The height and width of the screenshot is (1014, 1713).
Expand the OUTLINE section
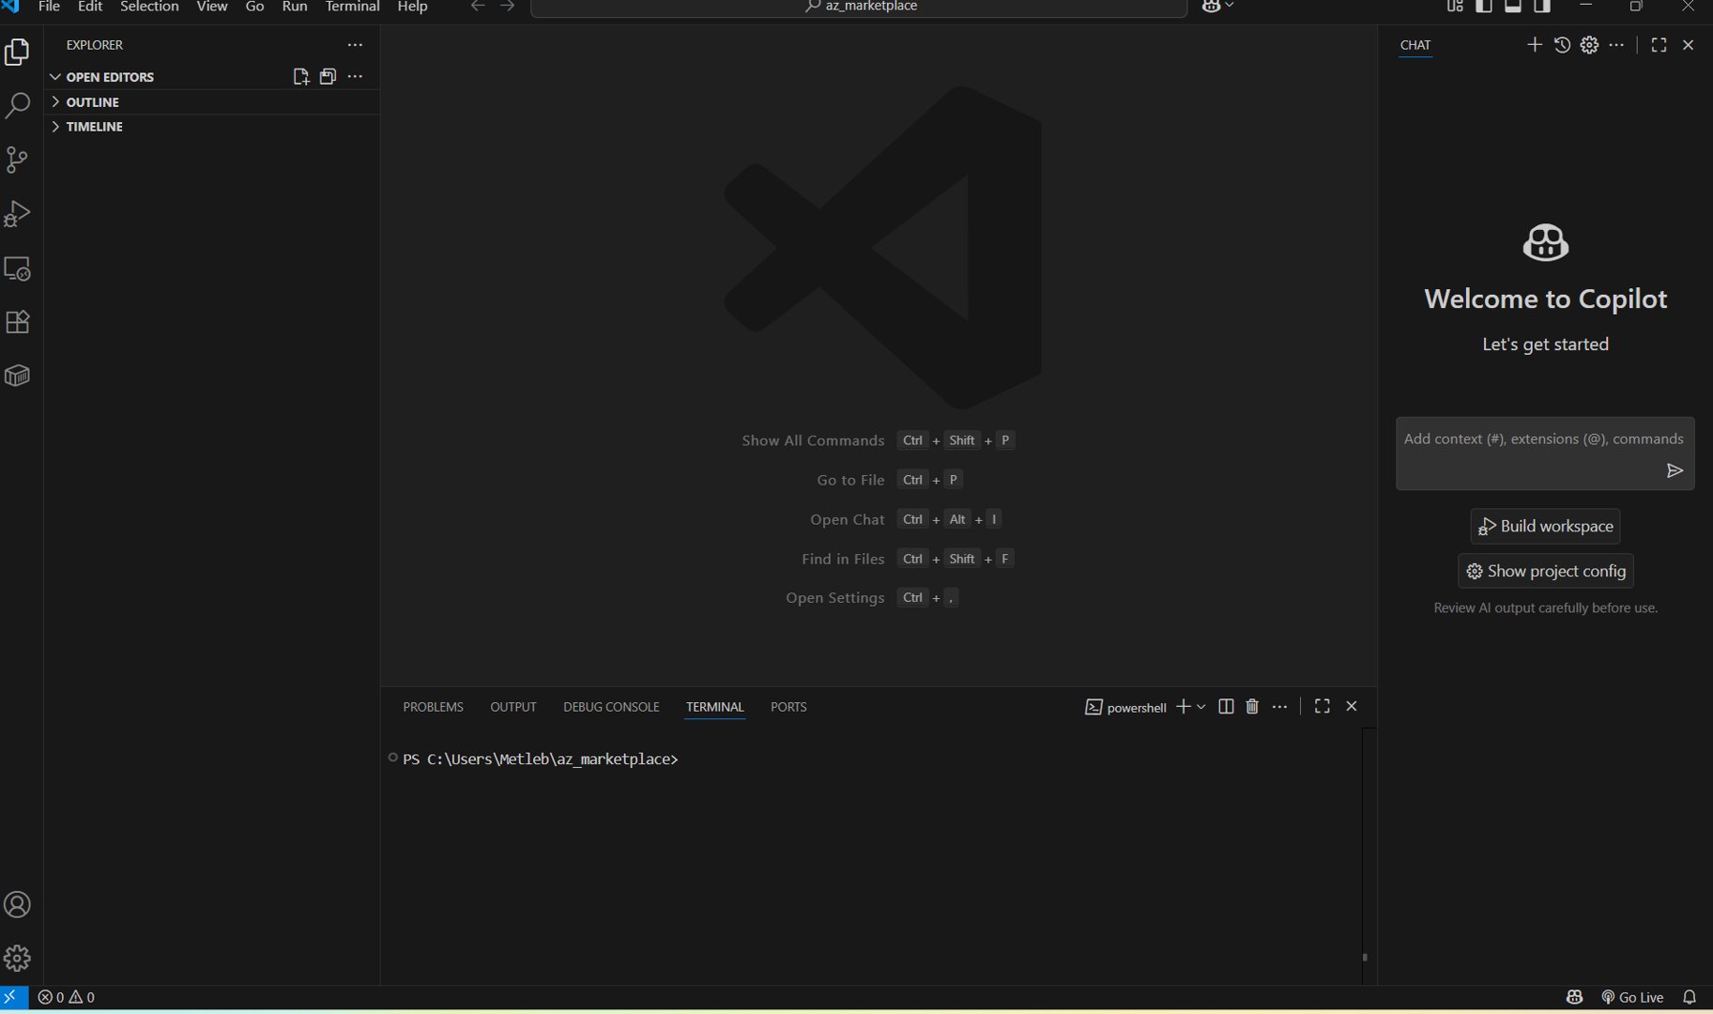pos(92,102)
